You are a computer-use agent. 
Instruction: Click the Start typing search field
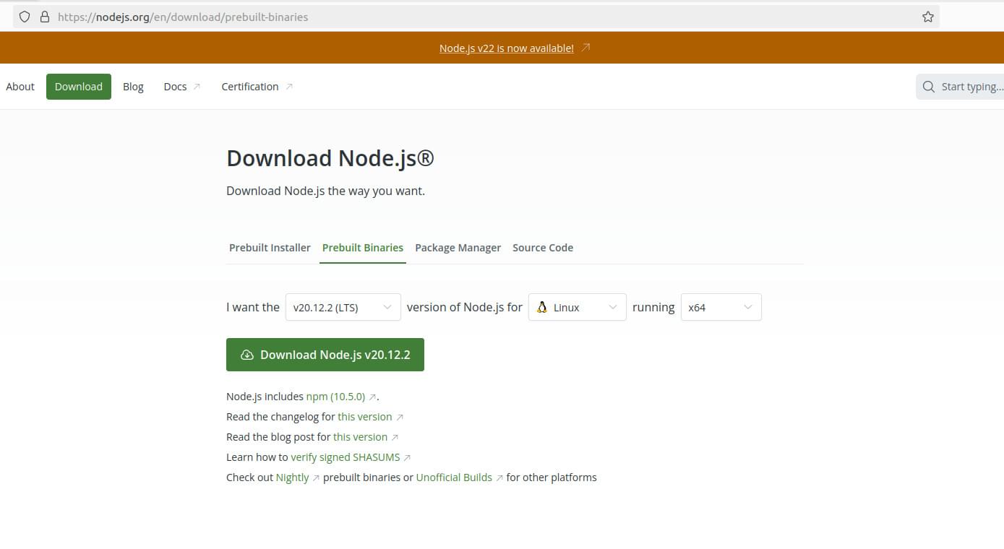click(x=960, y=87)
